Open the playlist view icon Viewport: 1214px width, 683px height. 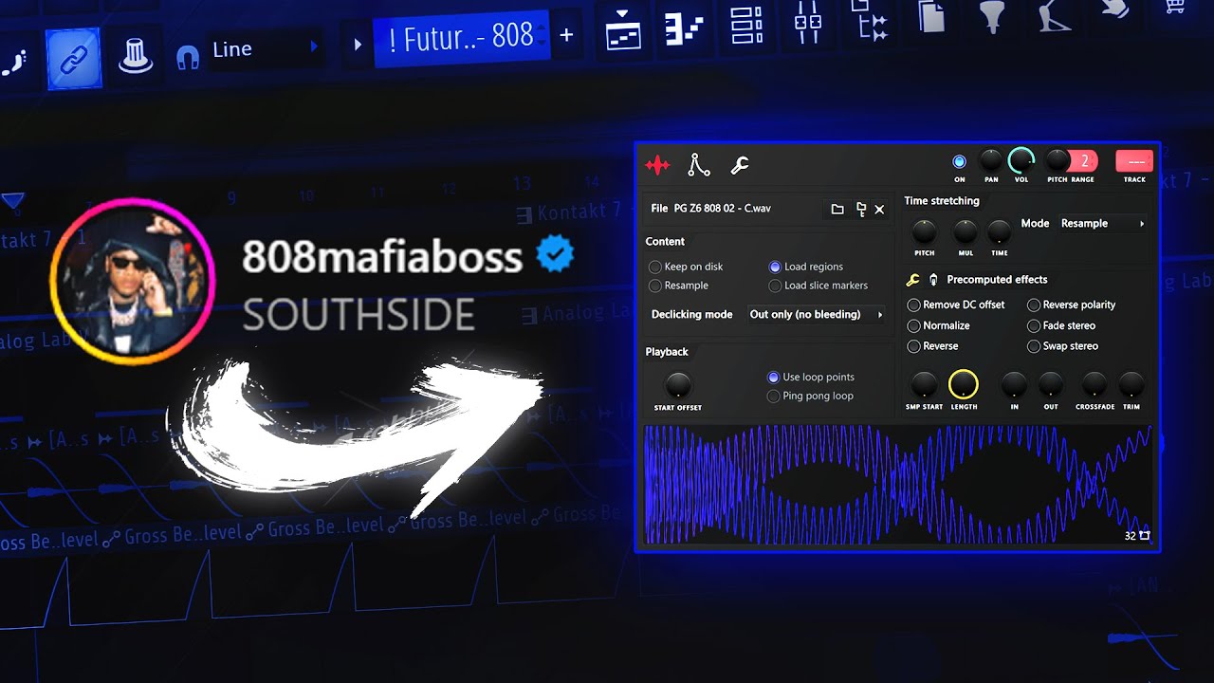point(623,30)
